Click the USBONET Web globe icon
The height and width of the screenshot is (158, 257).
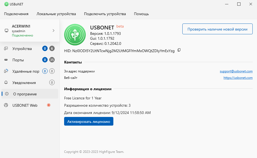pyautogui.click(x=6, y=105)
